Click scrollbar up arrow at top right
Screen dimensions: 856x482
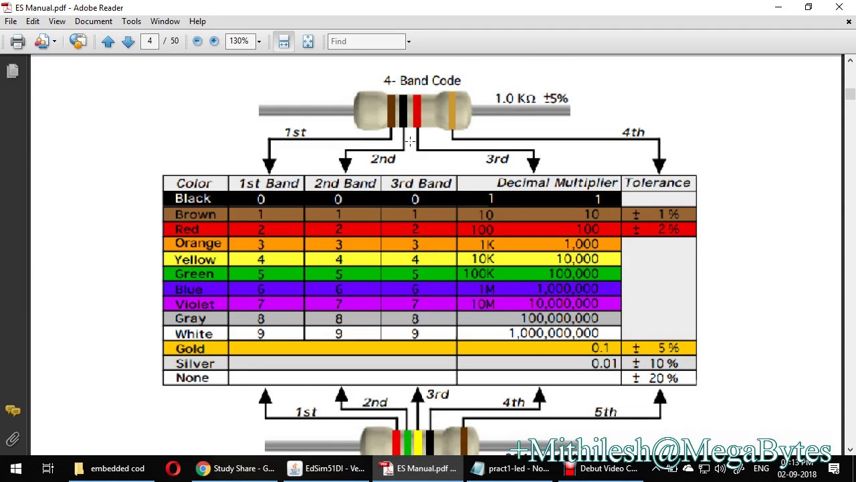click(x=849, y=62)
